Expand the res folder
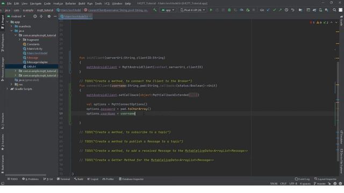This screenshot has width=344, height=193. [x=11, y=84]
